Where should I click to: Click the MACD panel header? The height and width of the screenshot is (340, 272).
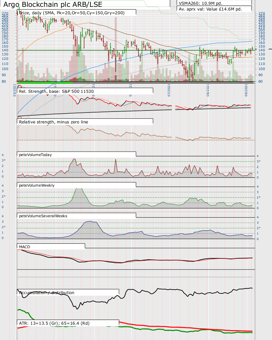(x=51, y=246)
